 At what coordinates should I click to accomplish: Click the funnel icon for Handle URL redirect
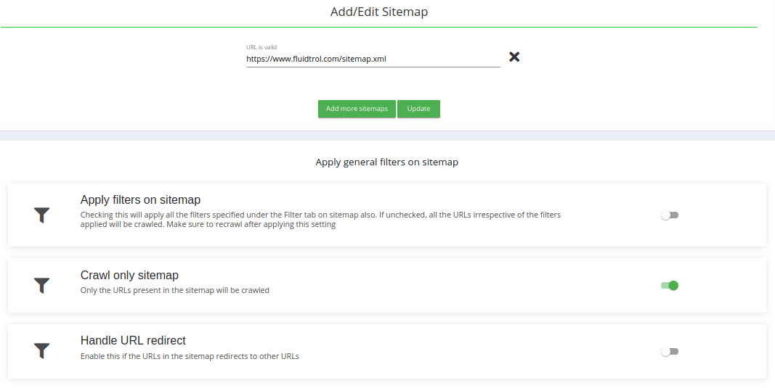[42, 352]
